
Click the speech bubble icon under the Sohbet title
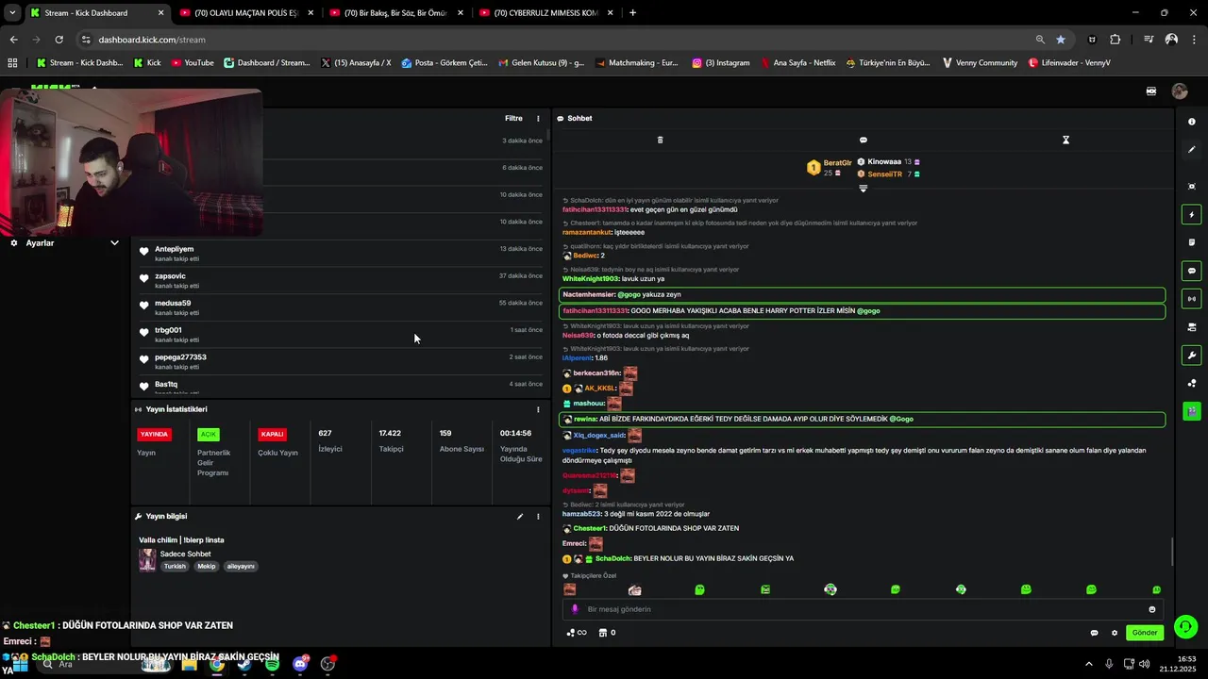point(863,140)
